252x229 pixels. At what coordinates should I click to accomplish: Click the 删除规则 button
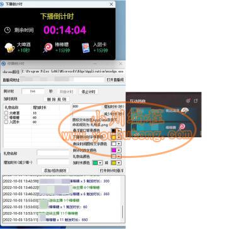click(57, 99)
